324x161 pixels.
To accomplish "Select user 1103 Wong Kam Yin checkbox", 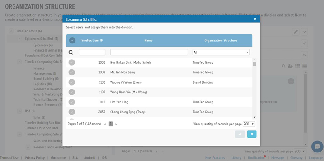I will coord(72,92).
